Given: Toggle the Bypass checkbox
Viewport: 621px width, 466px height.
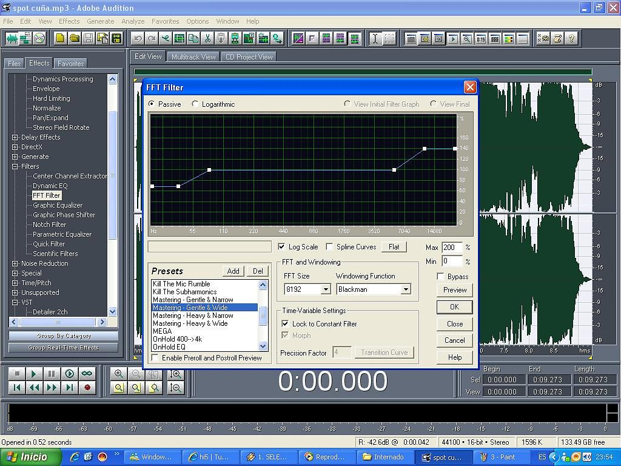Looking at the screenshot, I should click(x=441, y=277).
